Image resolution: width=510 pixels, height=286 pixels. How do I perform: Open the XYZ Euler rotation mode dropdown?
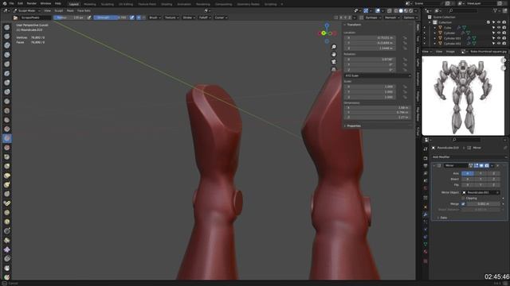tap(377, 75)
